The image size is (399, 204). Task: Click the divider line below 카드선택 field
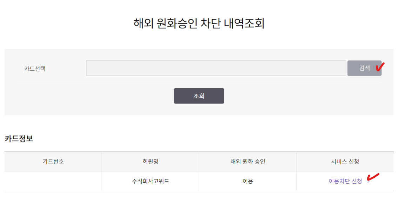tap(199, 82)
